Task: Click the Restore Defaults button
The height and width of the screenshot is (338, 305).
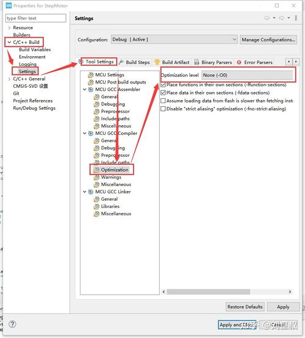Action: [x=245, y=307]
